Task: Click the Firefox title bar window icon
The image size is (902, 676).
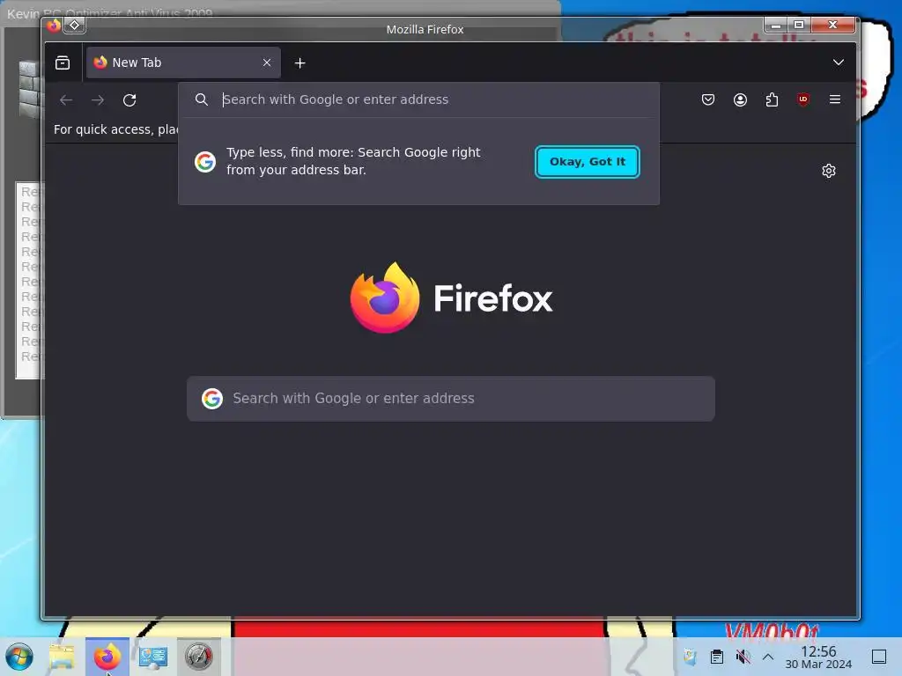Action: [x=54, y=26]
